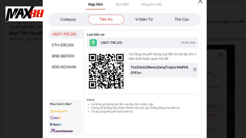Choose BNB (BEP20) in the coin list
246x138 pixels.
63,56
